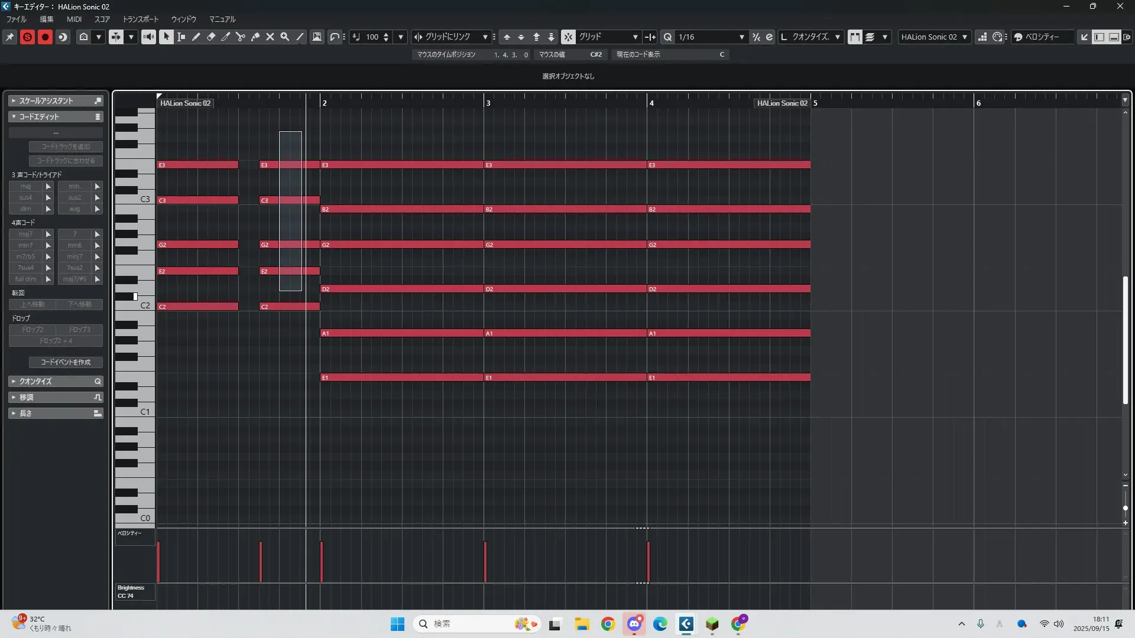Select the Zoom magnifier tool

pos(285,37)
